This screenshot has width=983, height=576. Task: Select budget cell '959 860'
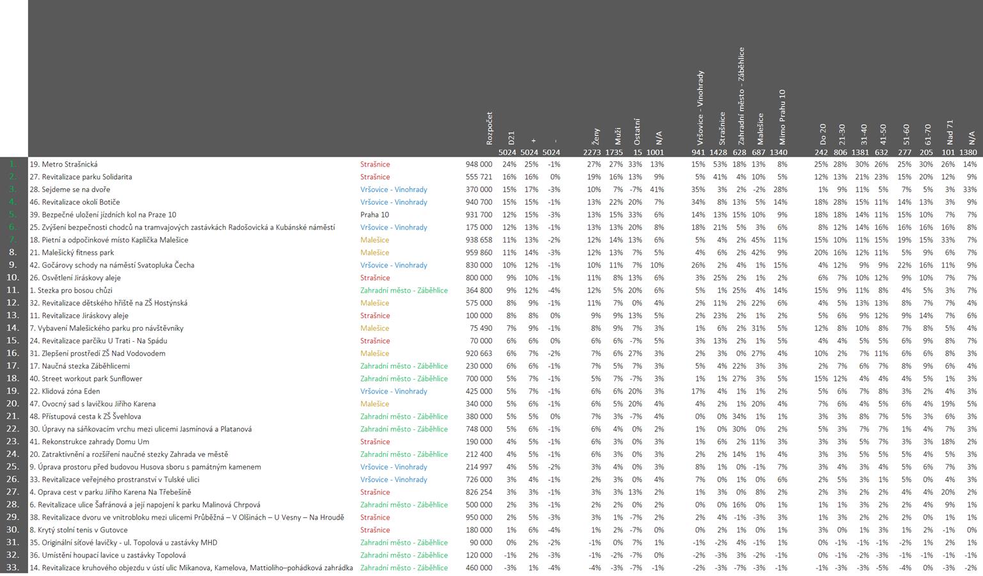[x=479, y=253]
